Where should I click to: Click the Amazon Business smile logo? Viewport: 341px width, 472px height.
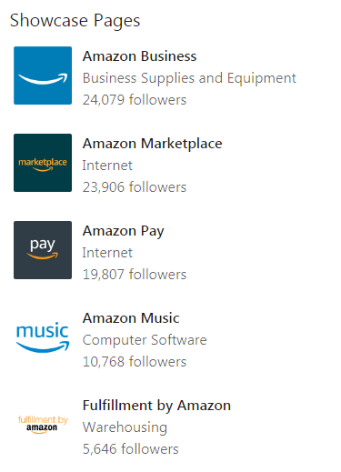43,75
